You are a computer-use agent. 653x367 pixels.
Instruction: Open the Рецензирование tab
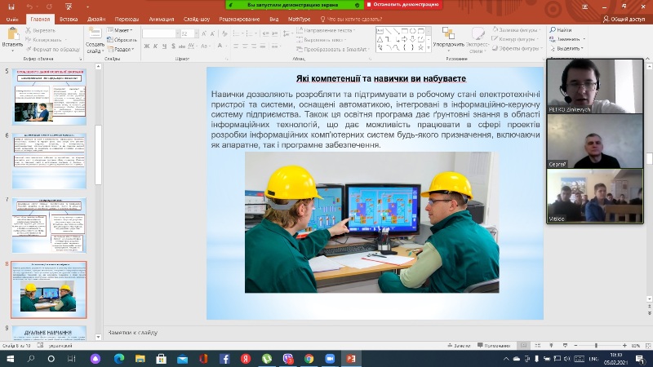click(239, 19)
